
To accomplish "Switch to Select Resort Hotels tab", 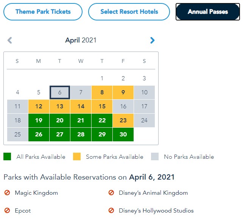I will point(129,12).
